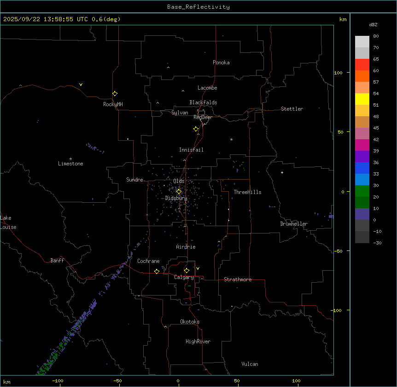Click the yellow V marker northwest of RockyMH
This screenshot has width=397, height=387.
[81, 85]
